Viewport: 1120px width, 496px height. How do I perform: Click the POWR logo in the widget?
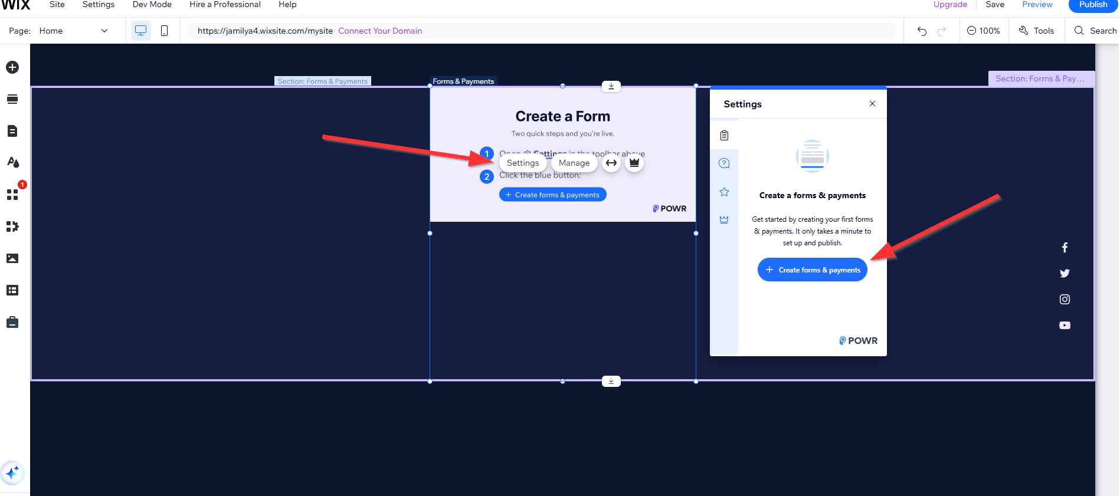point(670,208)
